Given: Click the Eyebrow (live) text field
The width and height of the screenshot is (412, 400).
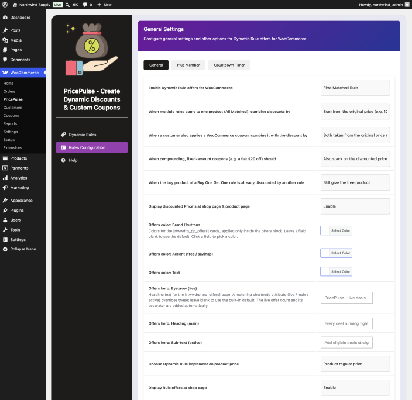Looking at the screenshot, I should point(346,298).
